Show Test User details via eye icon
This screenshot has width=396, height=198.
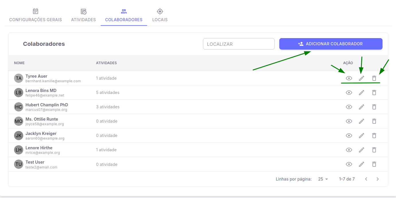(349, 164)
